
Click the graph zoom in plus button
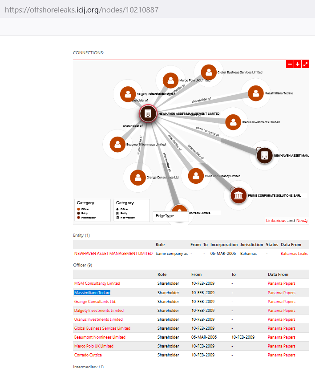(298, 64)
